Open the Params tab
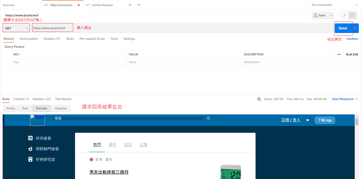Viewport: 361px width, 179px height. 9,39
